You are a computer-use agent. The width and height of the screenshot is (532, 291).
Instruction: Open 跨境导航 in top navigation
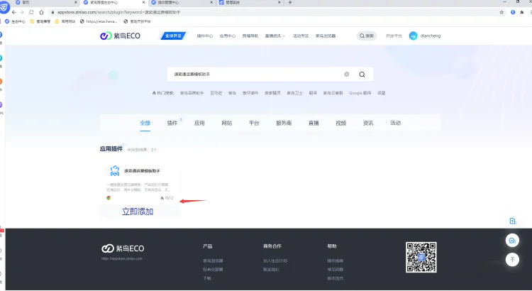[x=250, y=35]
